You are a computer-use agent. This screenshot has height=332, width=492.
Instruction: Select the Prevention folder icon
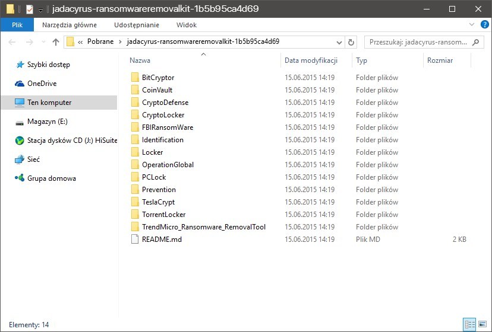(x=135, y=190)
